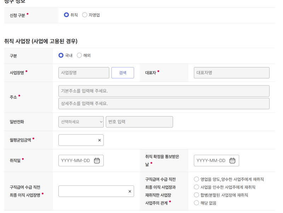Select the 해당 없음 radio option
This screenshot has height=213, width=283.
coord(196,203)
